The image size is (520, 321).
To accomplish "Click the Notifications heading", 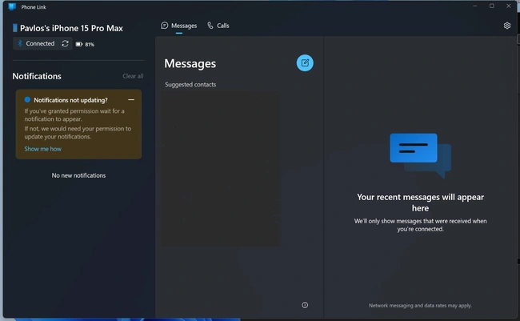I will 37,76.
